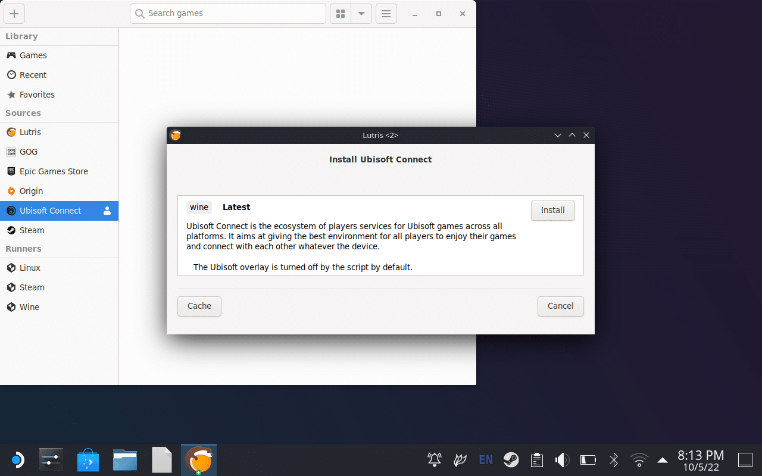The image size is (762, 476).
Task: Click the Install button for Ubisoft Connect
Action: tap(552, 211)
